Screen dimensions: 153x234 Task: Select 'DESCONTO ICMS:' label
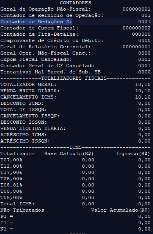coord(22,103)
